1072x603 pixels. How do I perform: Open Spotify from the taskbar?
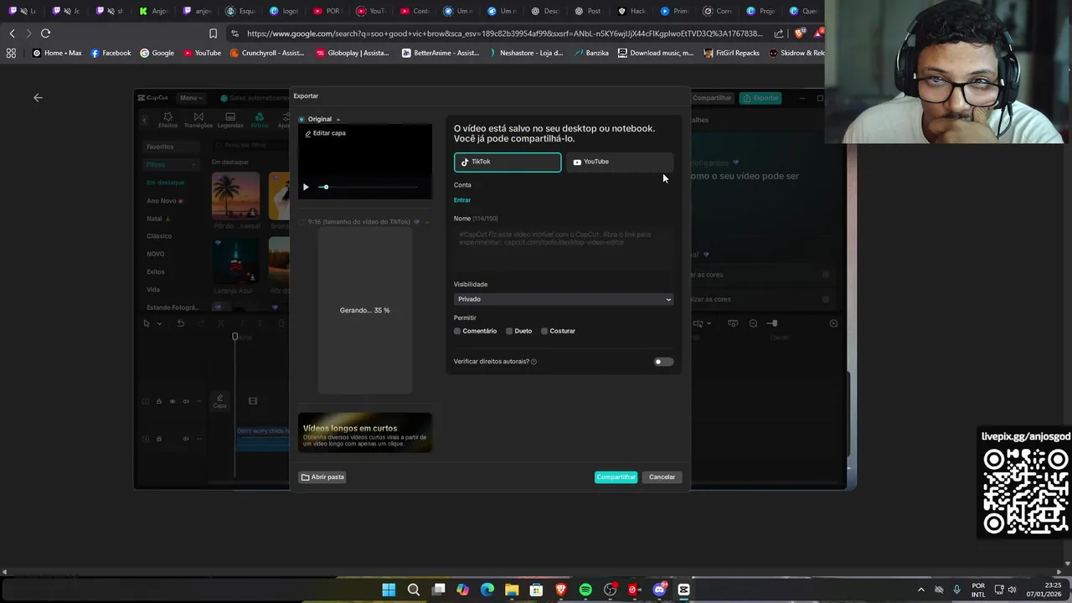[585, 590]
